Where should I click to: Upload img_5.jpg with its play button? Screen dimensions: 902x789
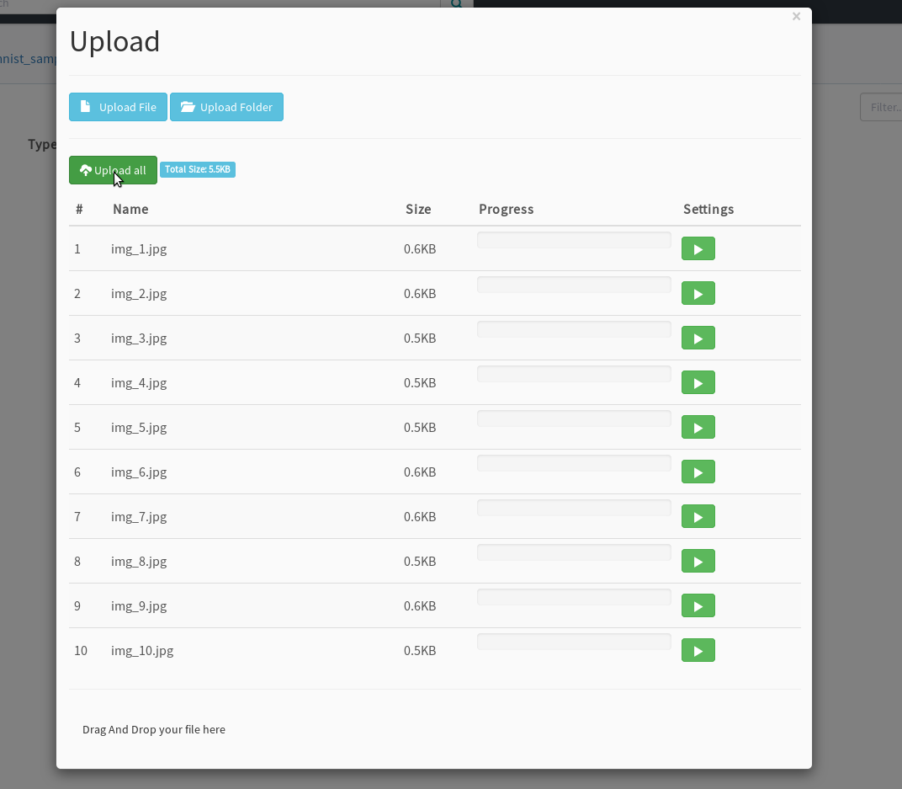point(698,428)
